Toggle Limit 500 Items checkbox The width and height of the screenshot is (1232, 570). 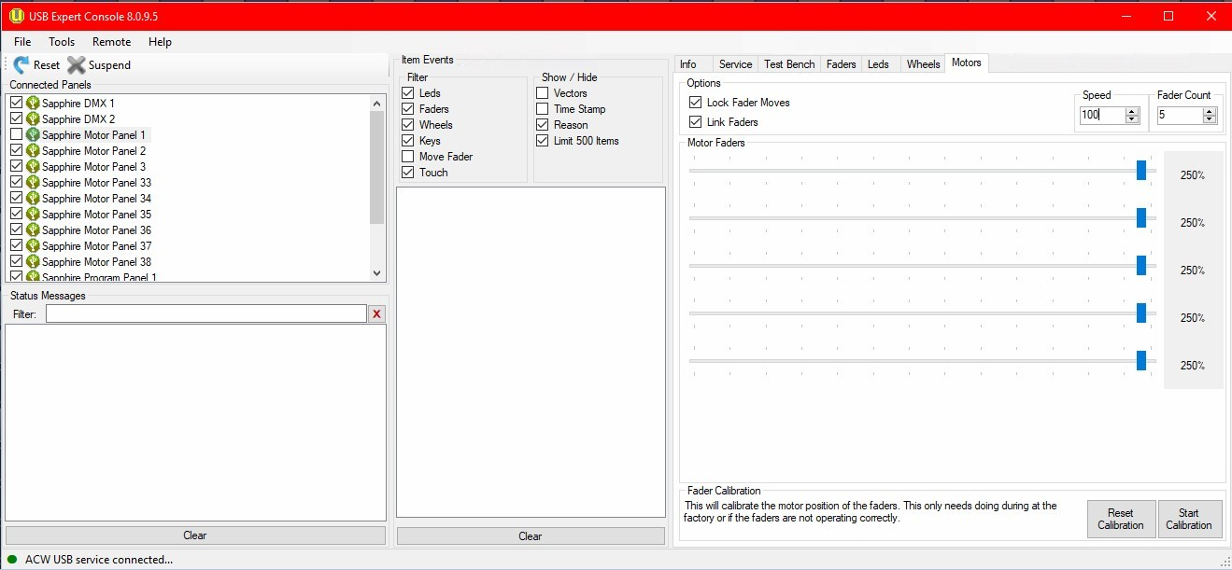(543, 141)
